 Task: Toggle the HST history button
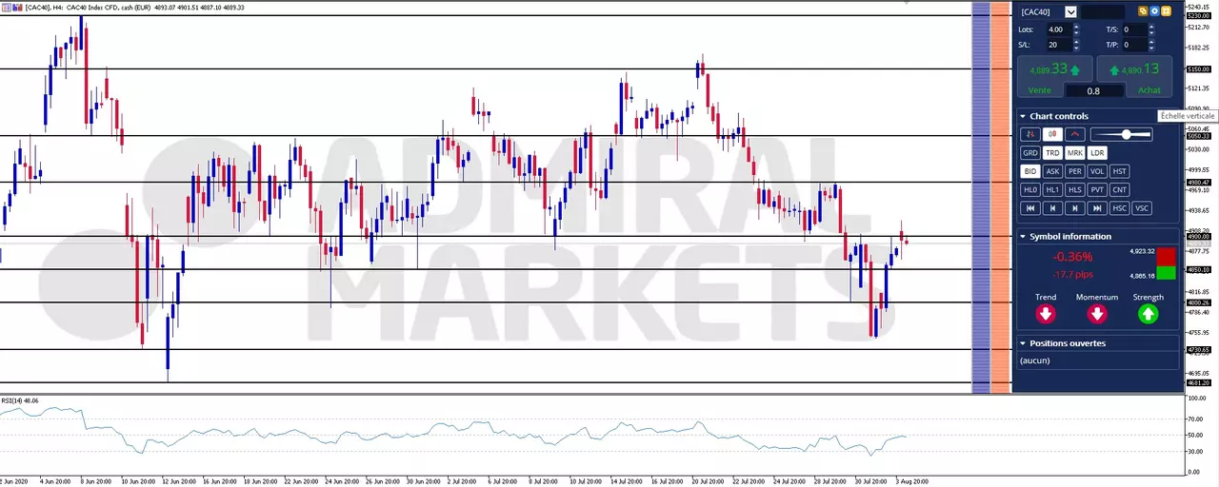click(x=1120, y=171)
